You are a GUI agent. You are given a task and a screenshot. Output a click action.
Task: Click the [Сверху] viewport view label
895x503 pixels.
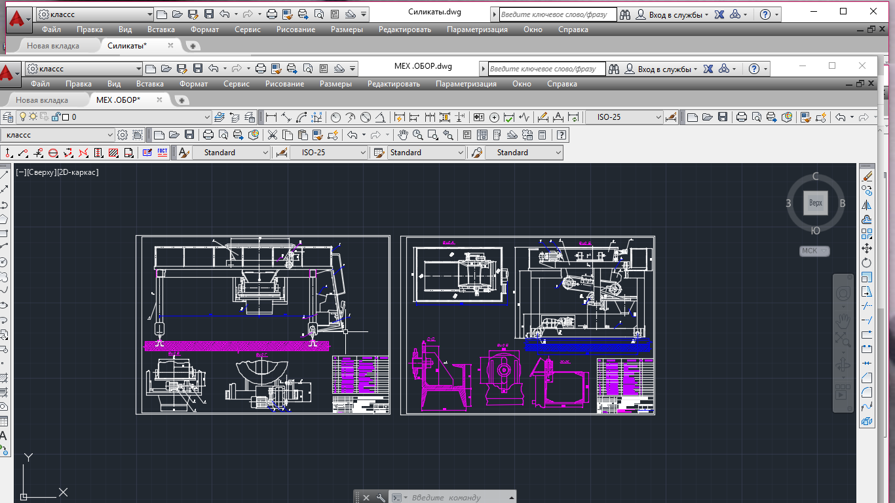coord(41,172)
